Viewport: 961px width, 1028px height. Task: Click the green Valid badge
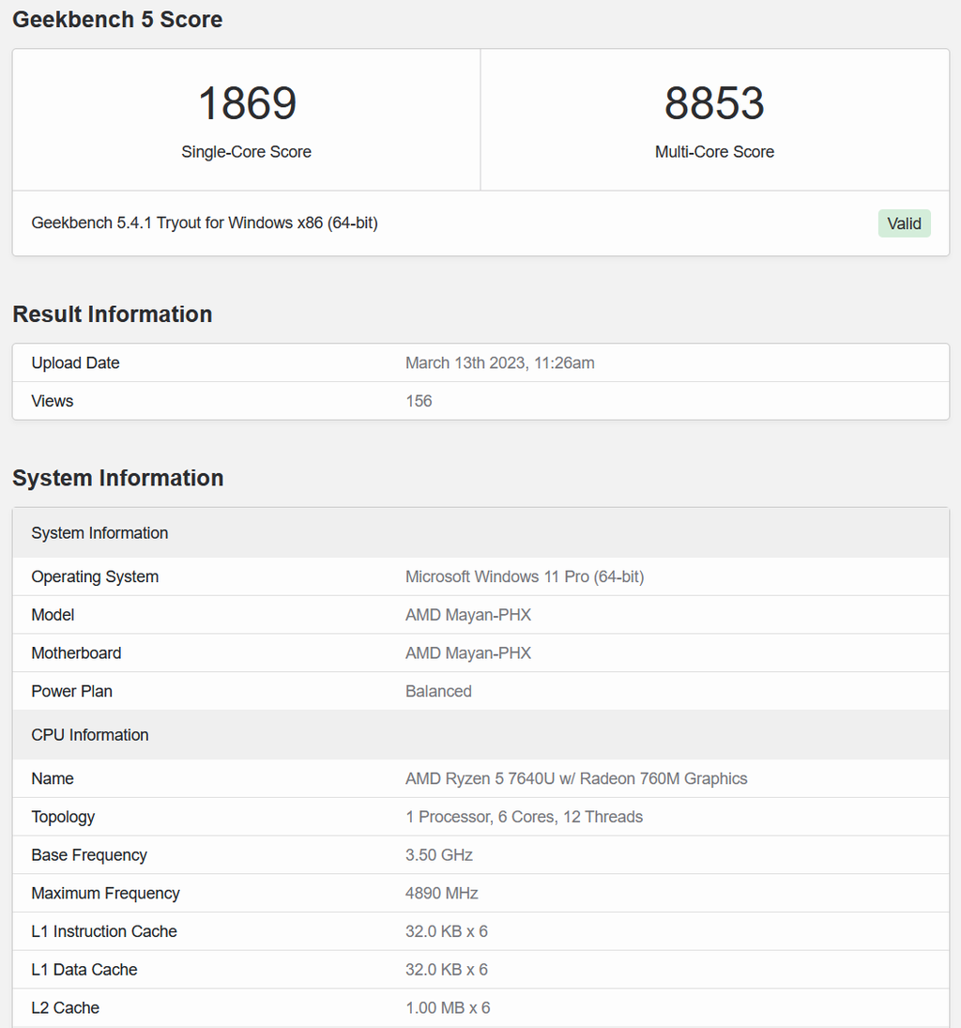(x=903, y=222)
